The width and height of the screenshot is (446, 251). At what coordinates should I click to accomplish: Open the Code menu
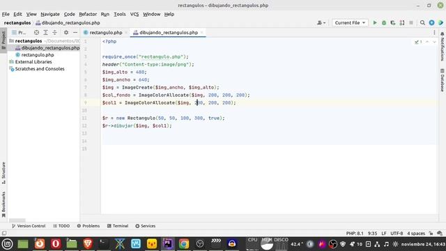tap(69, 14)
